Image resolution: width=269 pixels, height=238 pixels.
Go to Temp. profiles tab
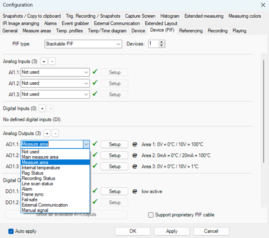(x=69, y=31)
